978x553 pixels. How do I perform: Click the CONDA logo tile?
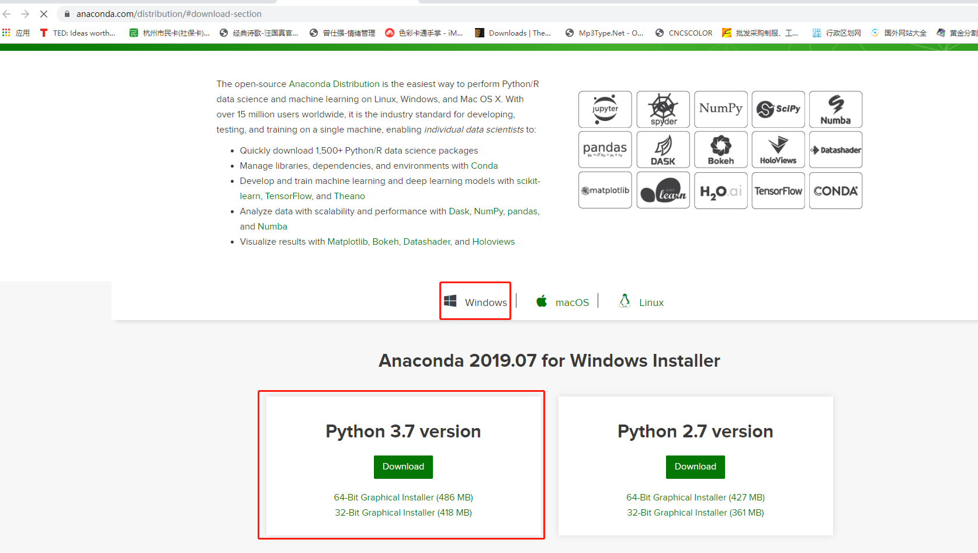pos(835,190)
